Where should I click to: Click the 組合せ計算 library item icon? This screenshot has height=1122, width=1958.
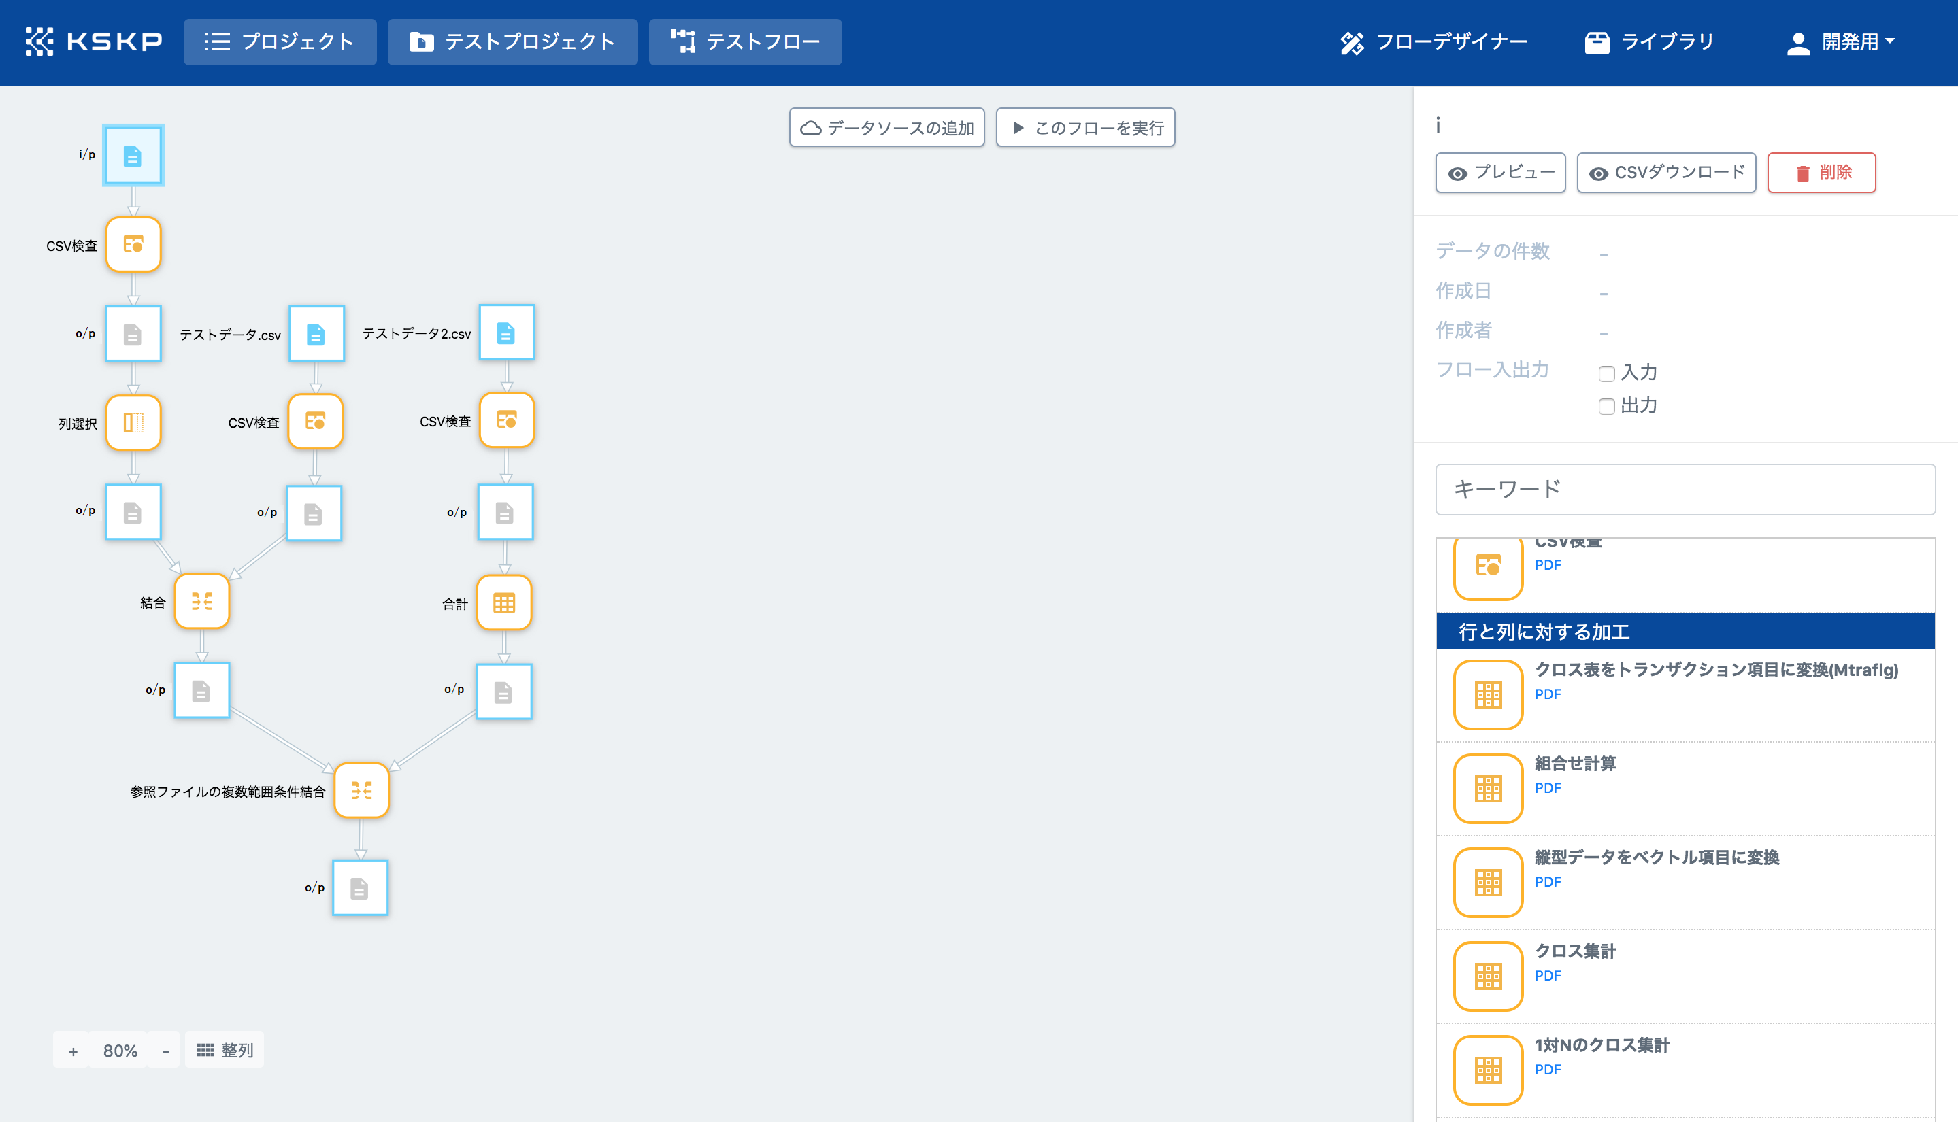(x=1488, y=788)
